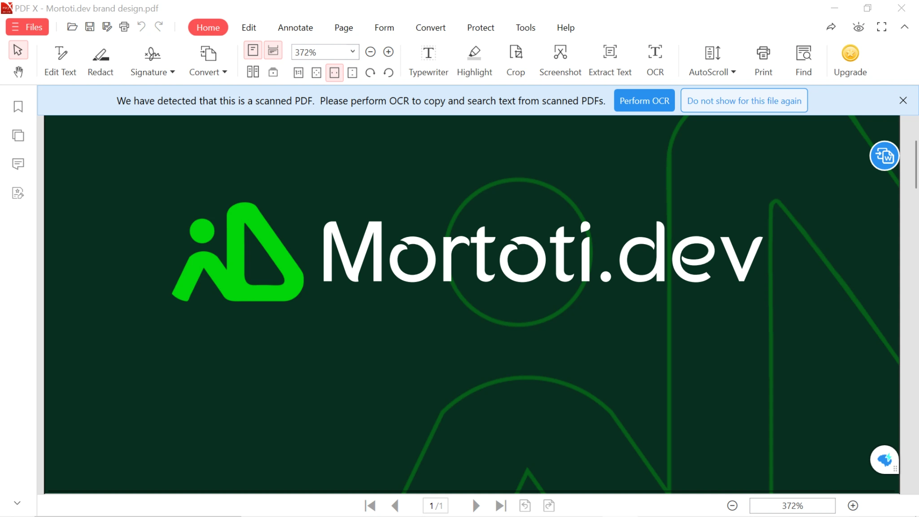Click the Upgrade gold coin button
Image resolution: width=919 pixels, height=517 pixels.
pyautogui.click(x=850, y=61)
